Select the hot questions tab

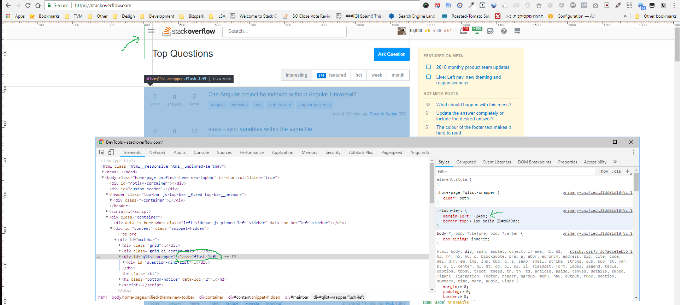coord(359,75)
